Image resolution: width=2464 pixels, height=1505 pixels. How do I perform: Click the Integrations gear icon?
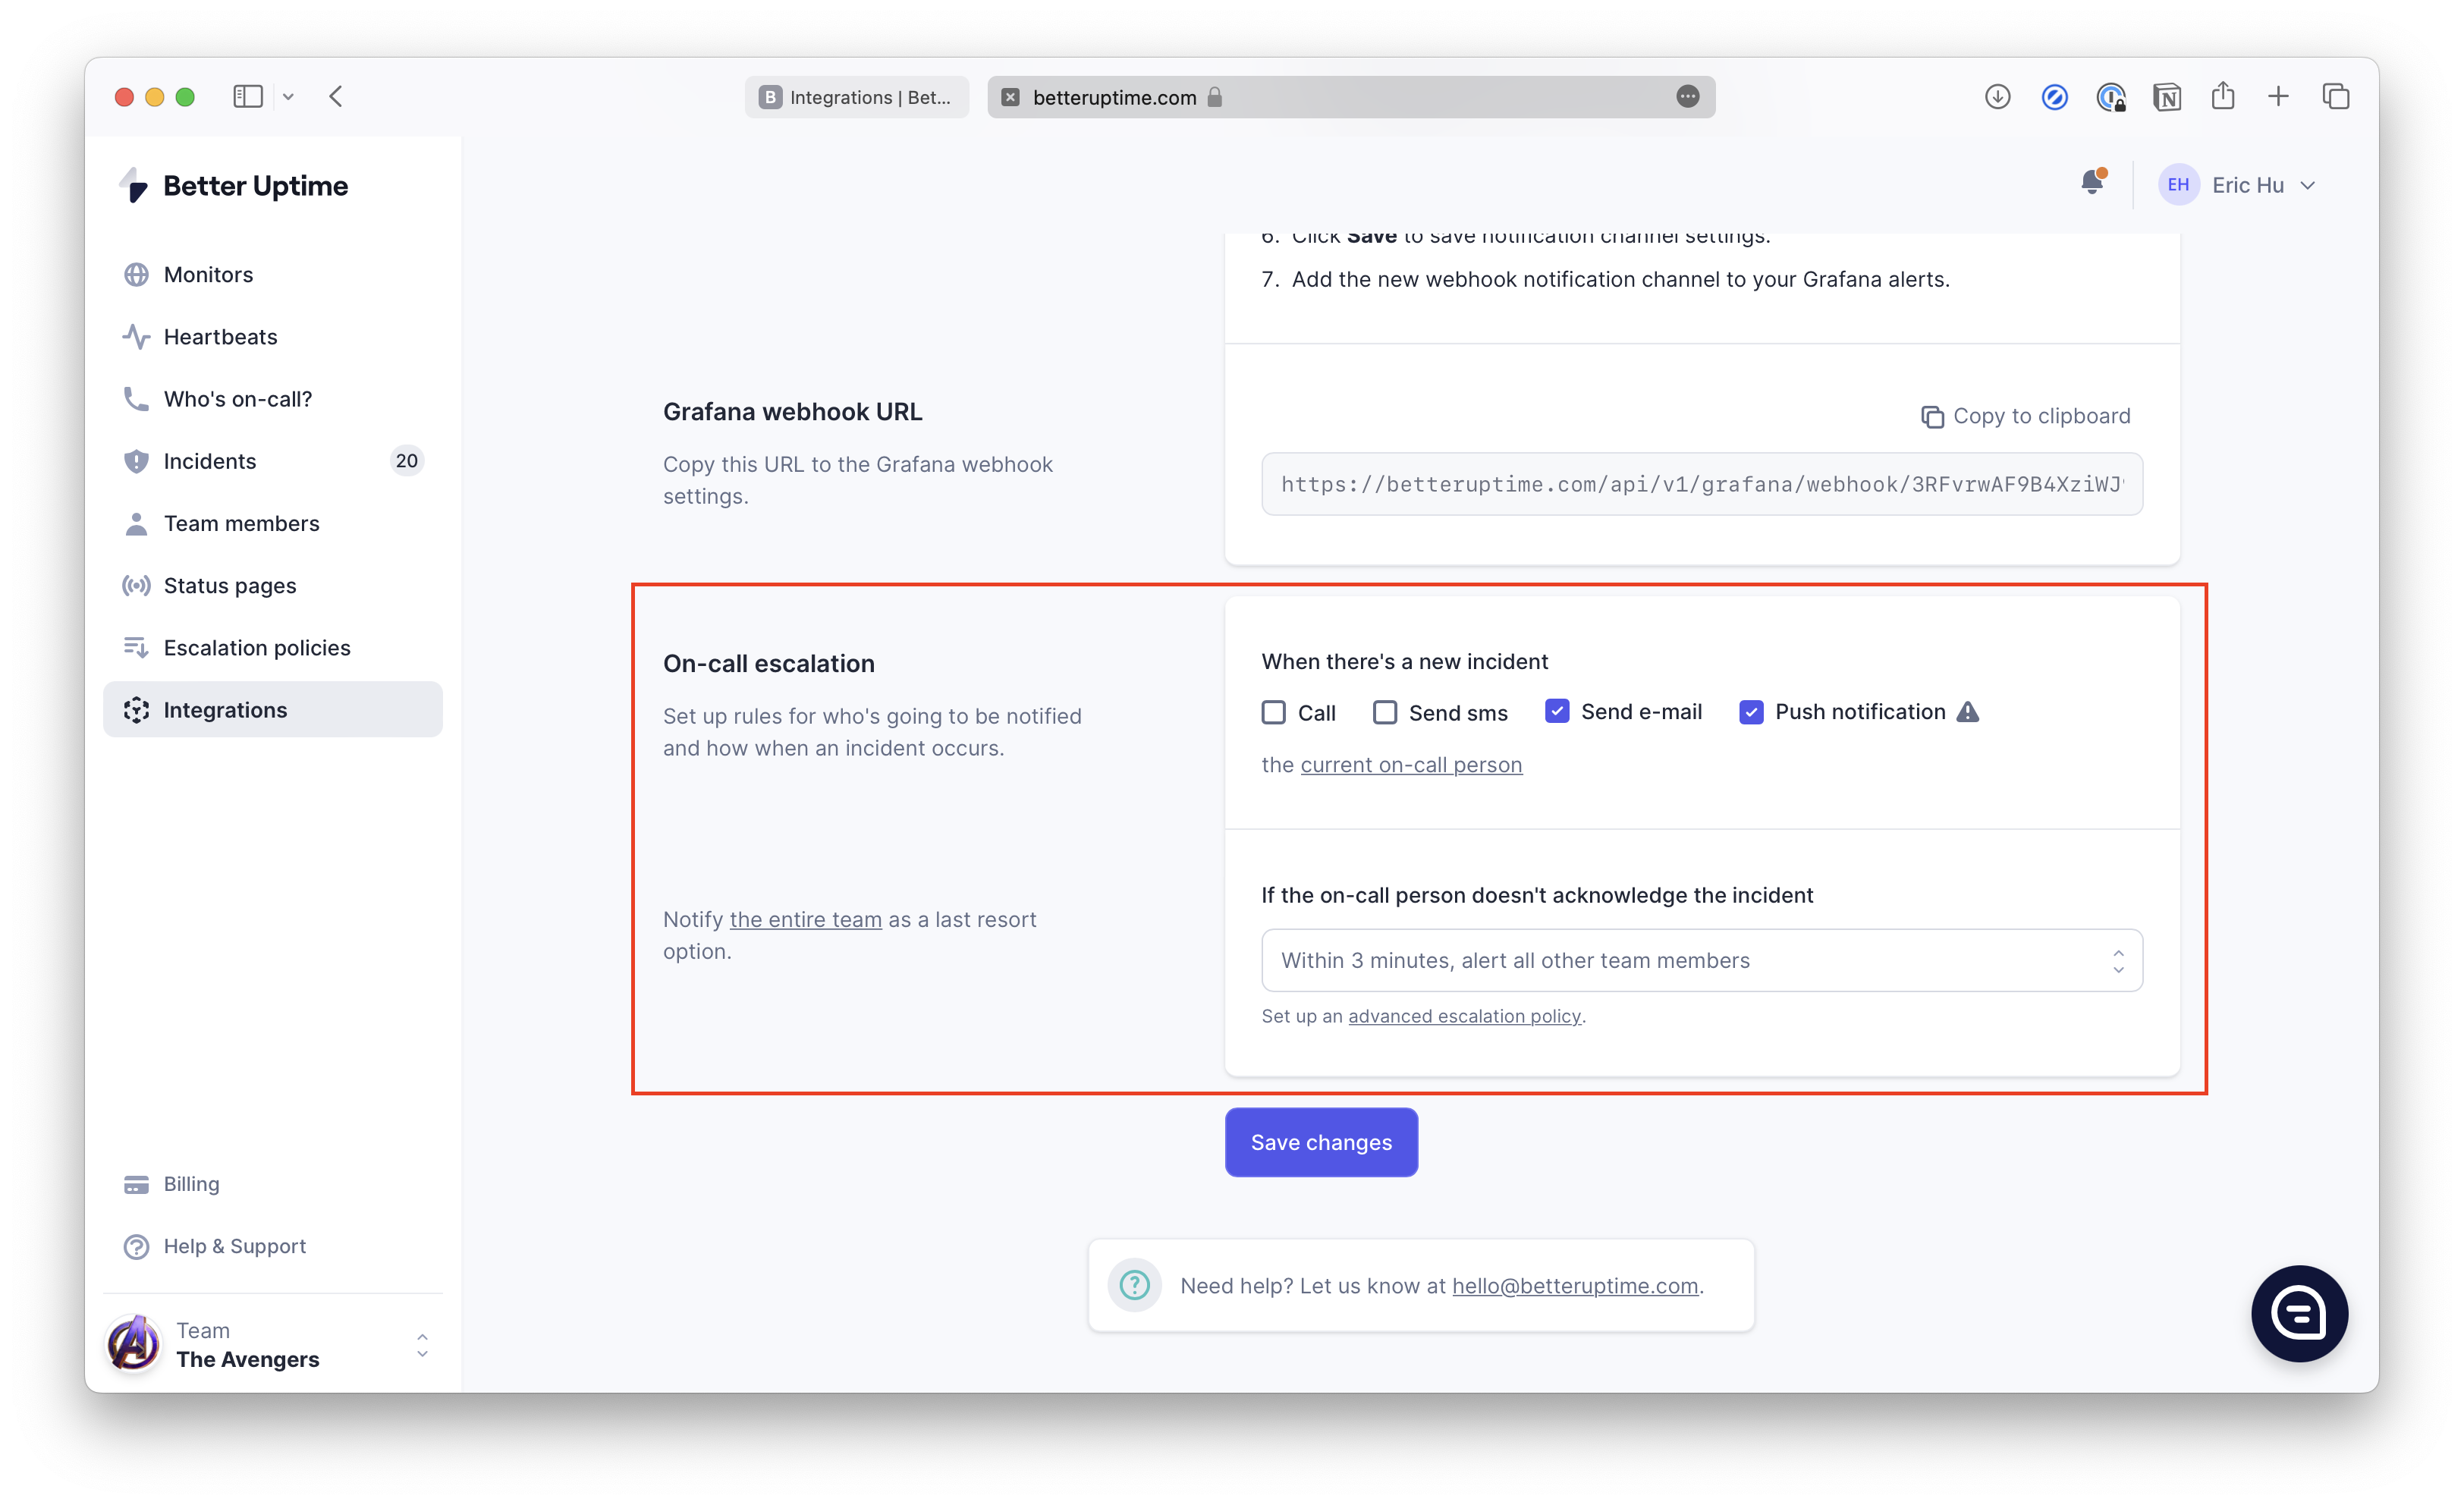click(136, 709)
